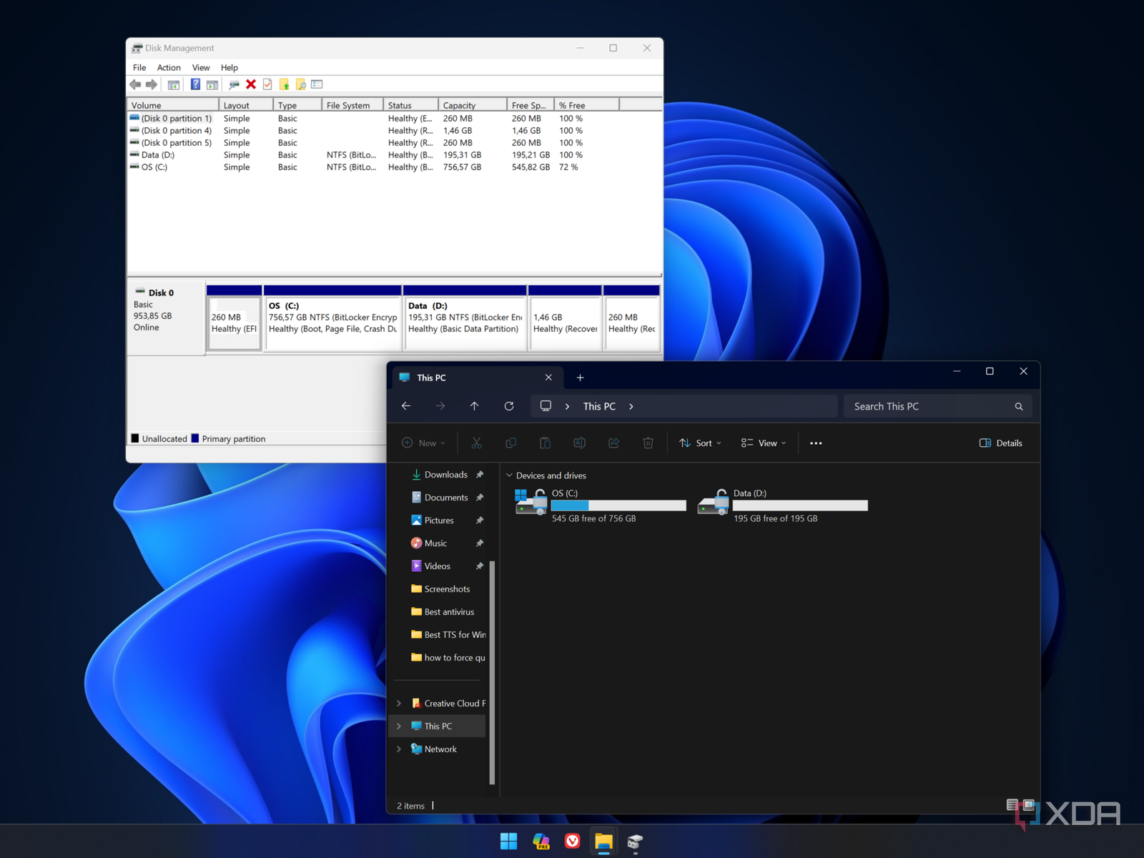Image resolution: width=1144 pixels, height=858 pixels.
Task: Click the back navigation arrow in Disk Management
Action: 135,84
